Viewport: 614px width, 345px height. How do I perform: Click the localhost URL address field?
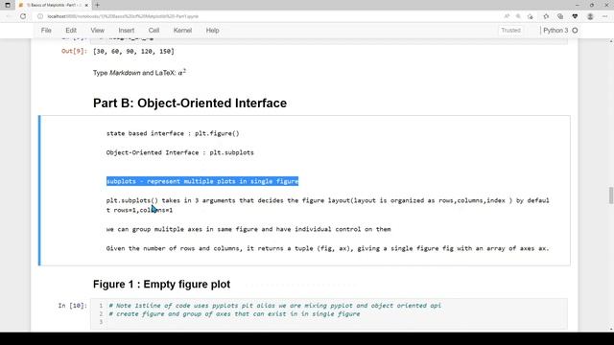click(123, 16)
